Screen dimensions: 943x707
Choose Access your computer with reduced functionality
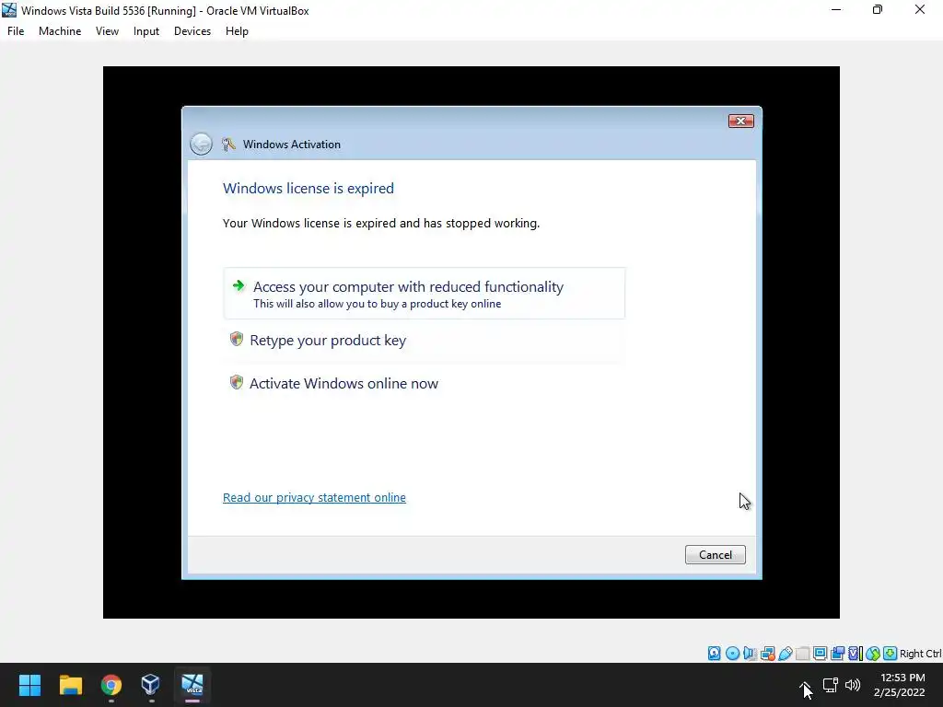pos(424,294)
